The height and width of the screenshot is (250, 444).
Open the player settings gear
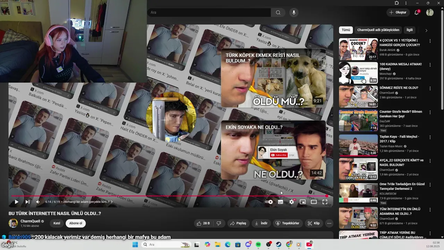pyautogui.click(x=291, y=202)
